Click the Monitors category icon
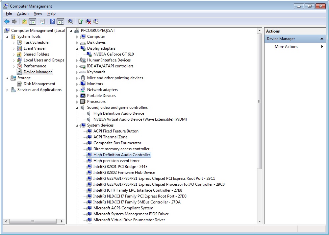 point(83,84)
